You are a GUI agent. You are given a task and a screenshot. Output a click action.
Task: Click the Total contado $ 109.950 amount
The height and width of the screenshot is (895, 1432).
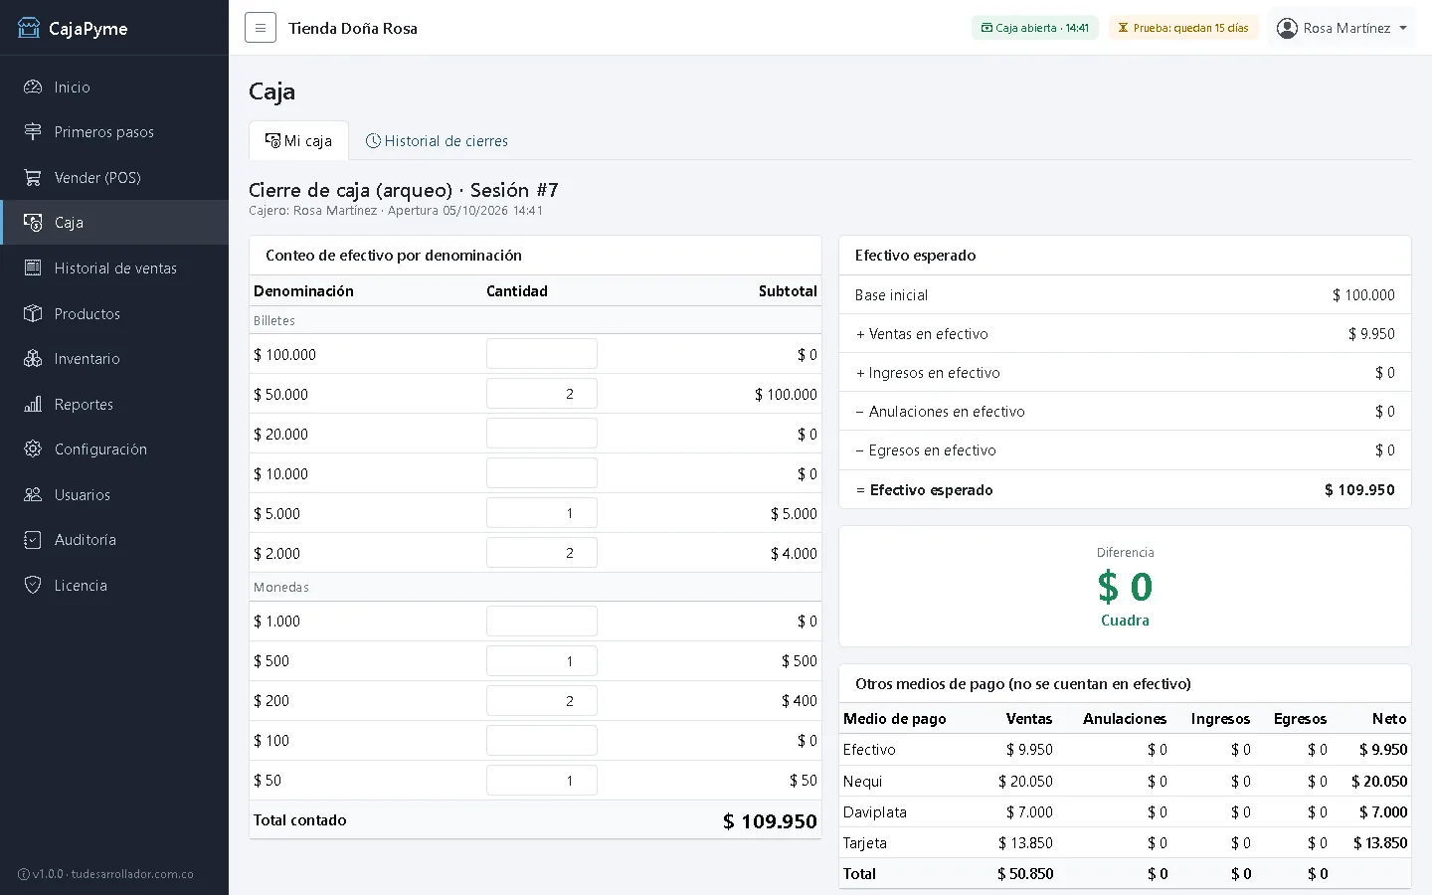(770, 821)
